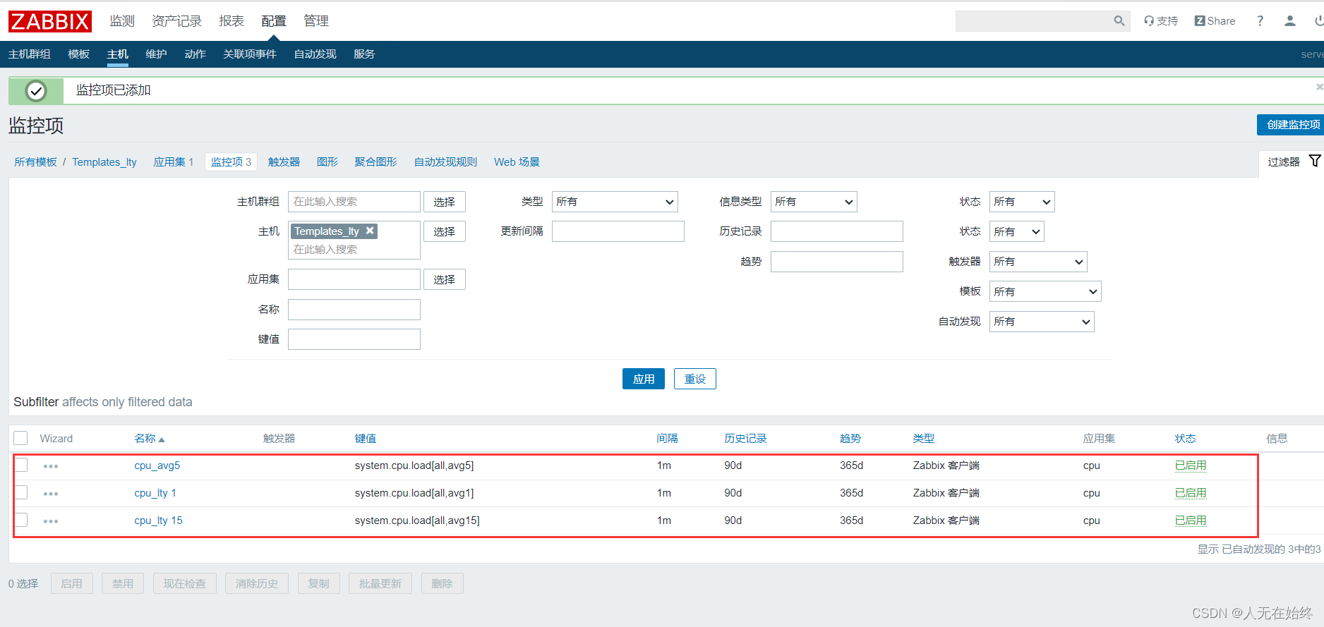Screen dimensions: 1324x627
Task: Go to 自动发现 submenu
Action: (x=315, y=54)
